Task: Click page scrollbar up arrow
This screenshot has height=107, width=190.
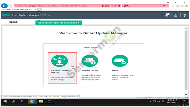Action: click(x=186, y=29)
